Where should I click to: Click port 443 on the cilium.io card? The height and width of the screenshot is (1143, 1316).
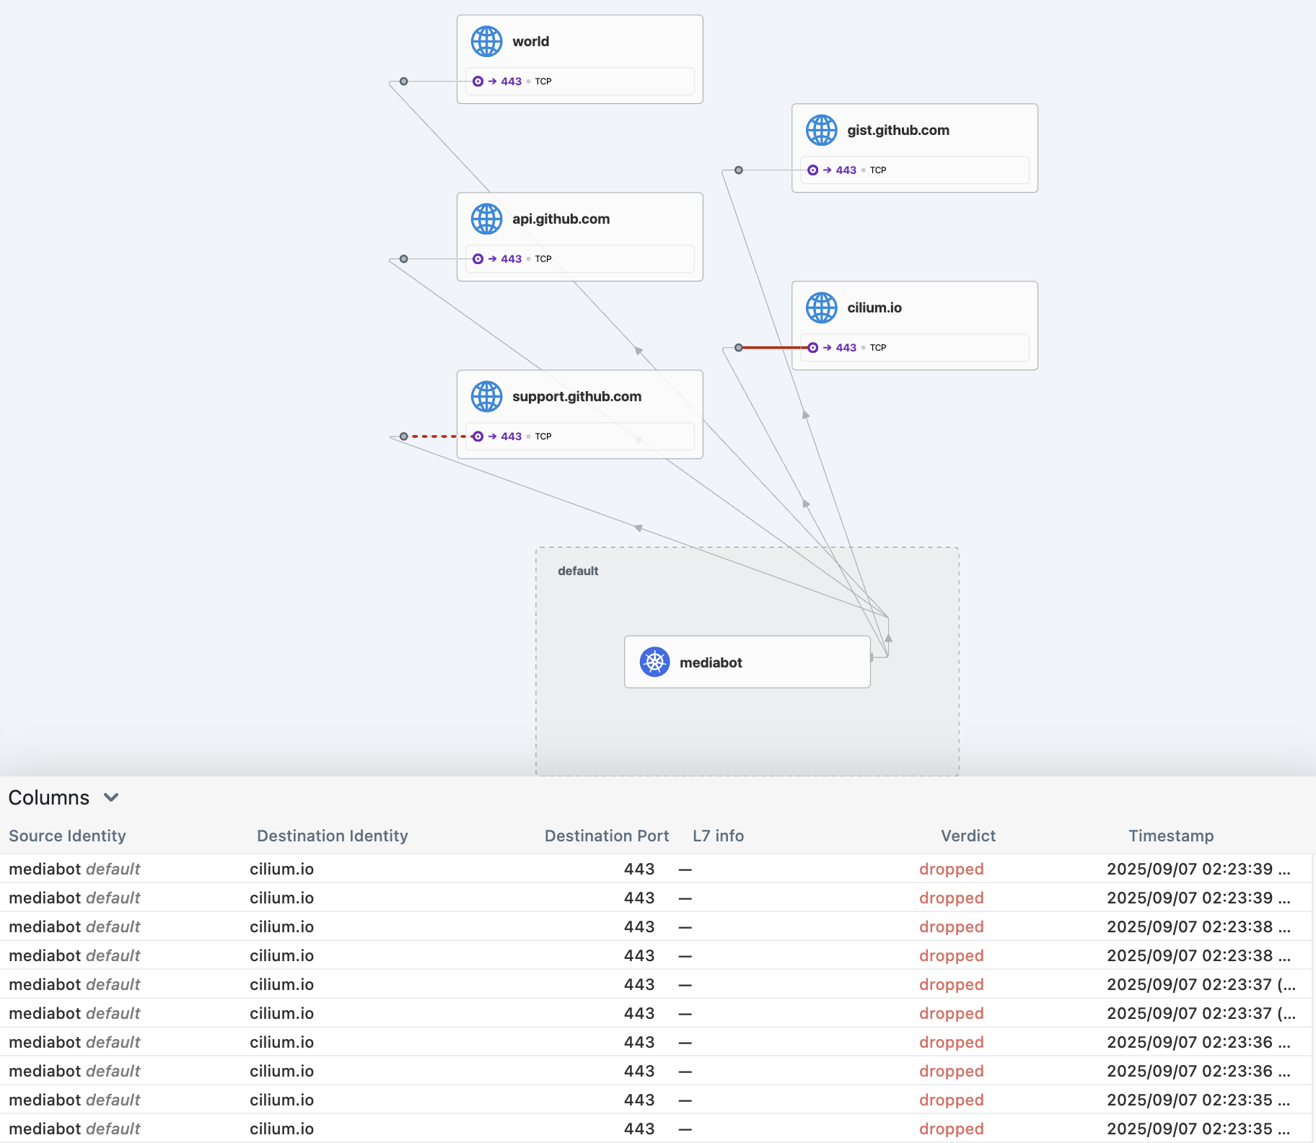click(x=846, y=348)
